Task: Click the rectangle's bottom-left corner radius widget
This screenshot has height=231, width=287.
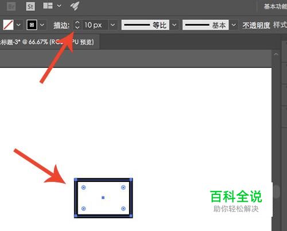Action: click(x=84, y=209)
